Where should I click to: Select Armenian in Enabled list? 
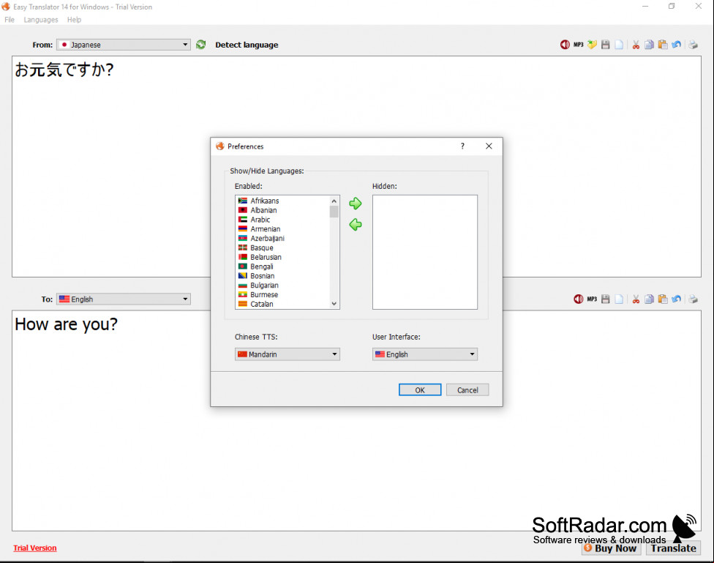point(282,229)
